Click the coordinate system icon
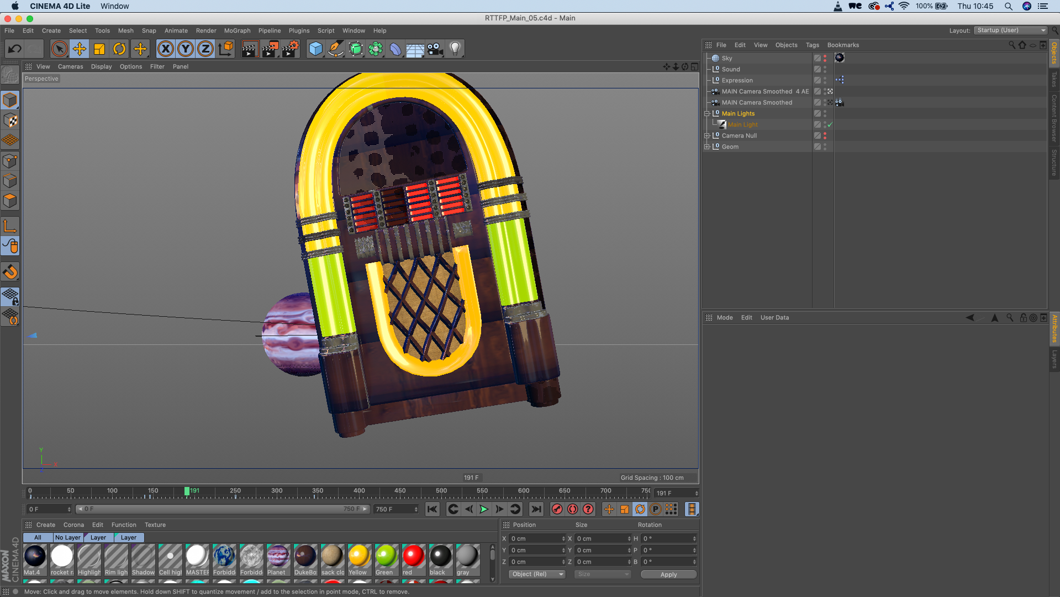This screenshot has width=1060, height=597. (x=226, y=49)
